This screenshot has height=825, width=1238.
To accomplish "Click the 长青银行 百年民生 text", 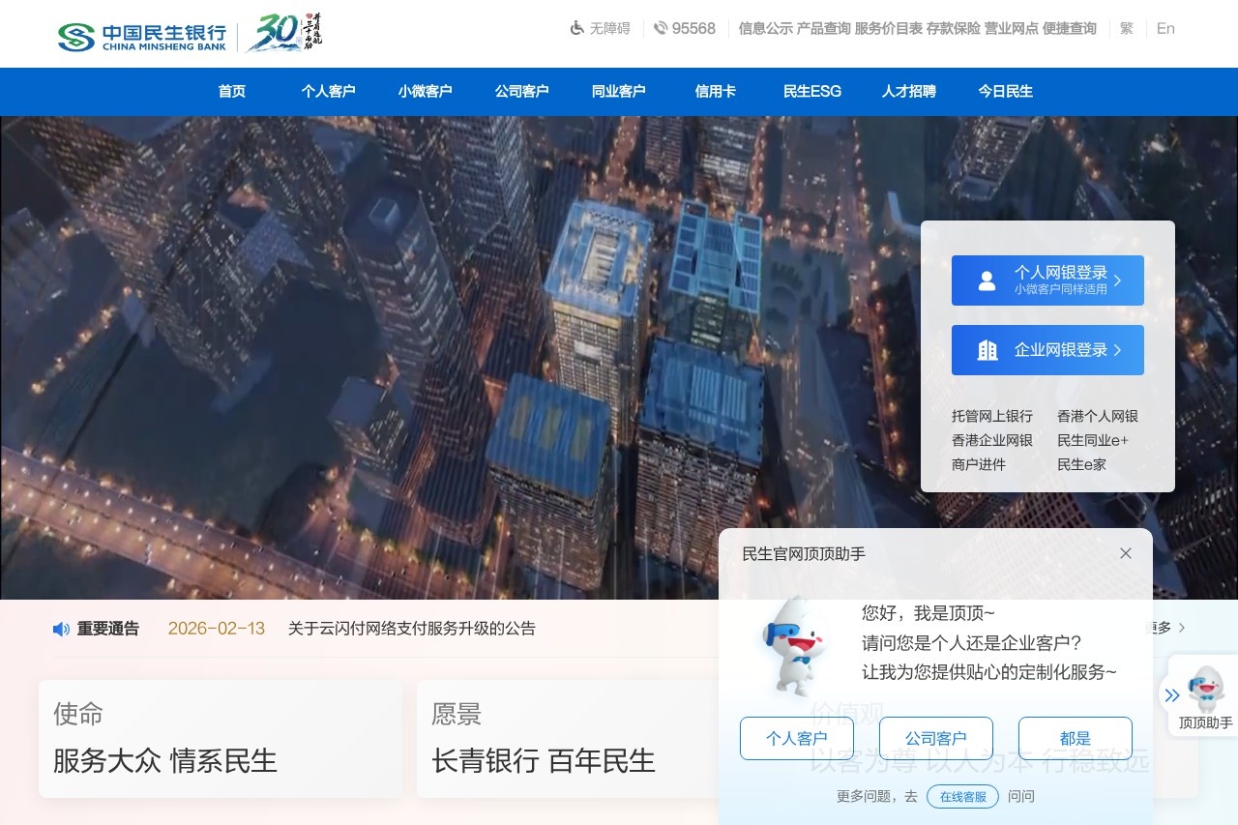I will (544, 761).
